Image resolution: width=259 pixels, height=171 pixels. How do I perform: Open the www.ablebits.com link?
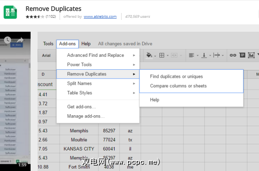pyautogui.click(x=99, y=17)
